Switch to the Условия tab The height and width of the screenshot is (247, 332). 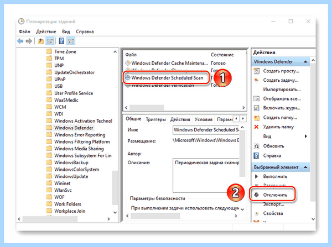click(x=204, y=119)
